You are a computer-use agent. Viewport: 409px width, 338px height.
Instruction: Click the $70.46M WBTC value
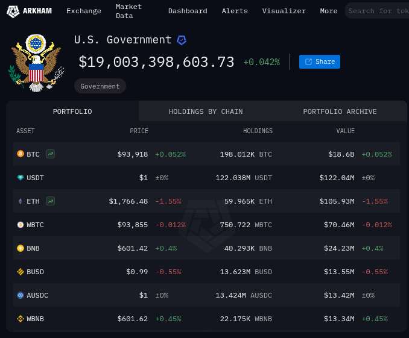pos(340,225)
